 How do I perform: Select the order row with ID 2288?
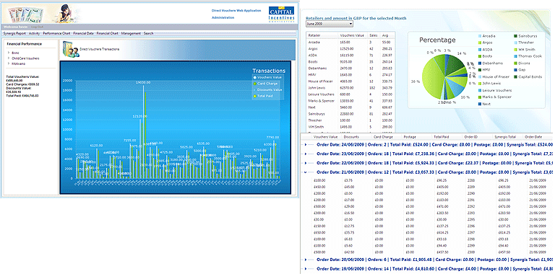pos(429,180)
